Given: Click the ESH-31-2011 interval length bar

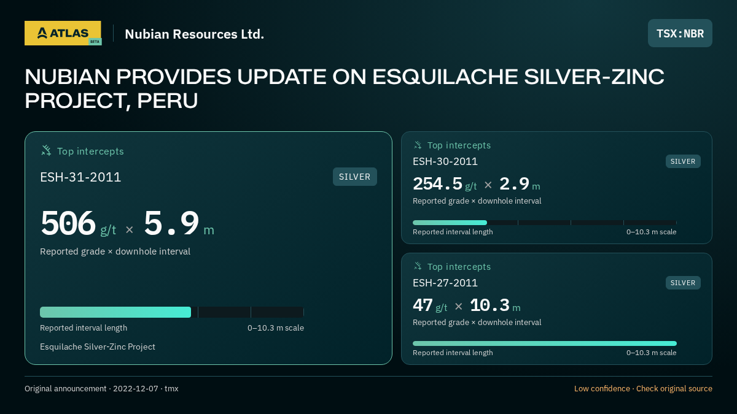Looking at the screenshot, I should (x=172, y=312).
